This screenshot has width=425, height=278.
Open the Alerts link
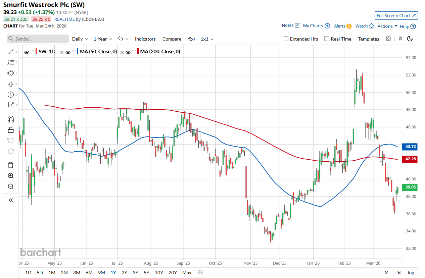point(342,26)
